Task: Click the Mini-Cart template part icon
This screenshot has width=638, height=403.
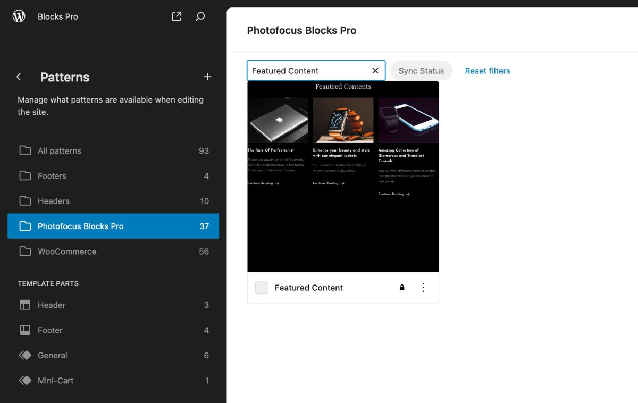Action: [25, 380]
